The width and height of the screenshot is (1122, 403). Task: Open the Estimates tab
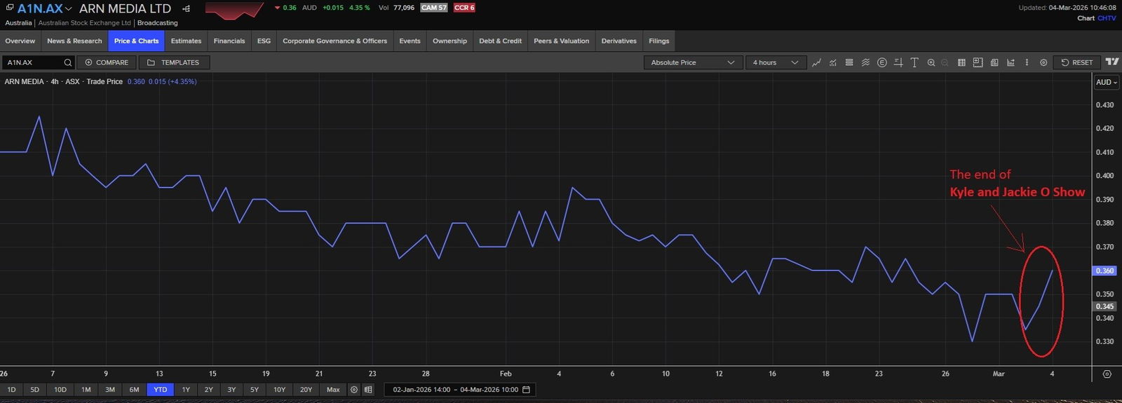pos(186,41)
